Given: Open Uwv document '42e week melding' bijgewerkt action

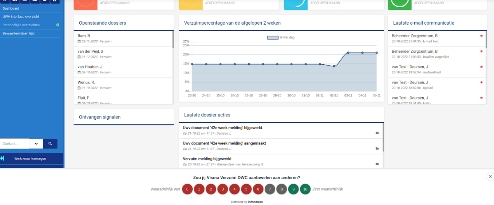Looking at the screenshot, I should (281, 130).
